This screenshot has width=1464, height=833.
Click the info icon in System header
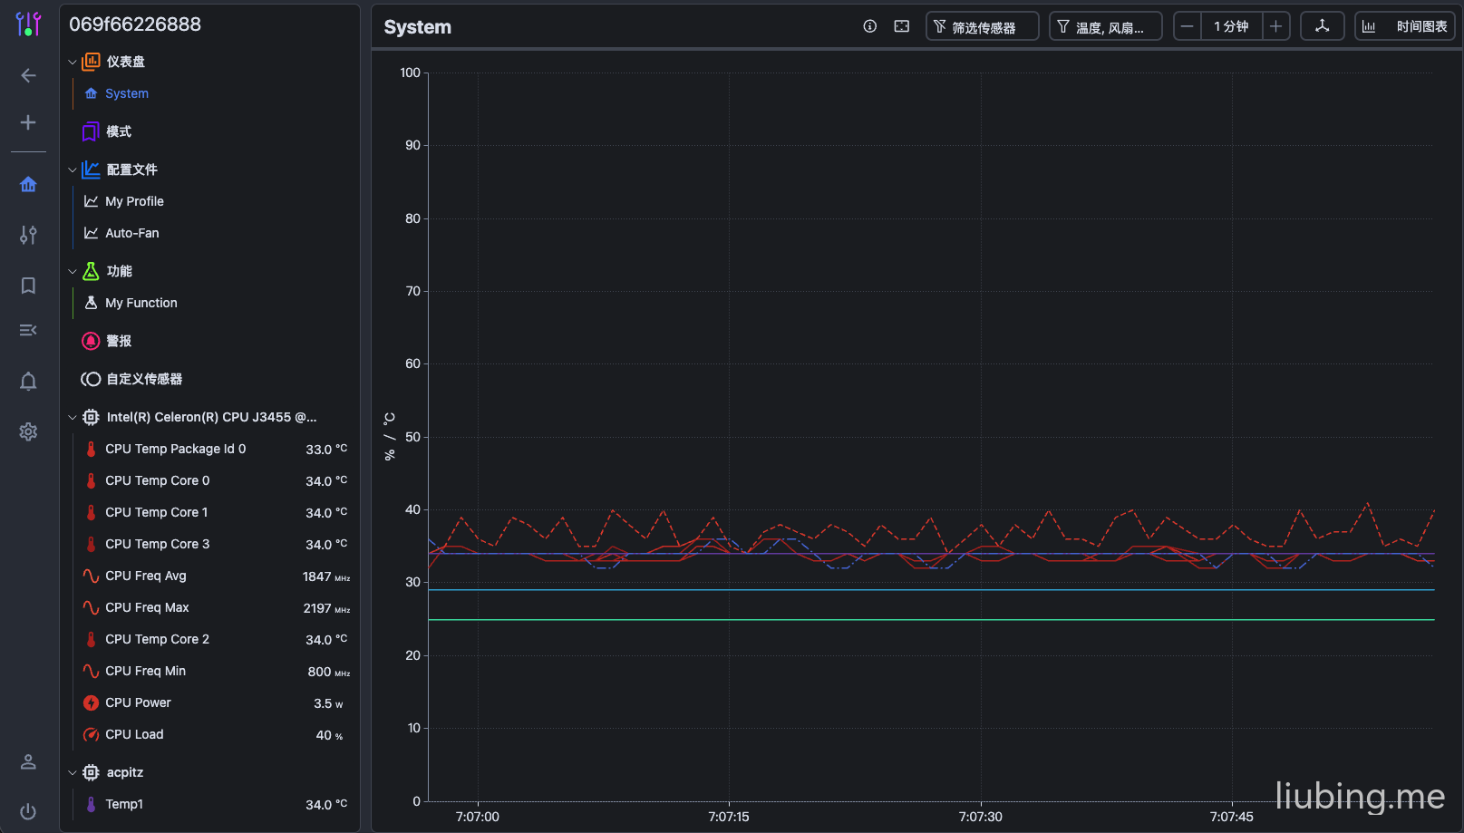[869, 26]
